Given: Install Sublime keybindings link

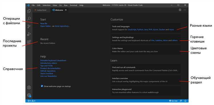Looking at the screenshot, I should point(159,40).
